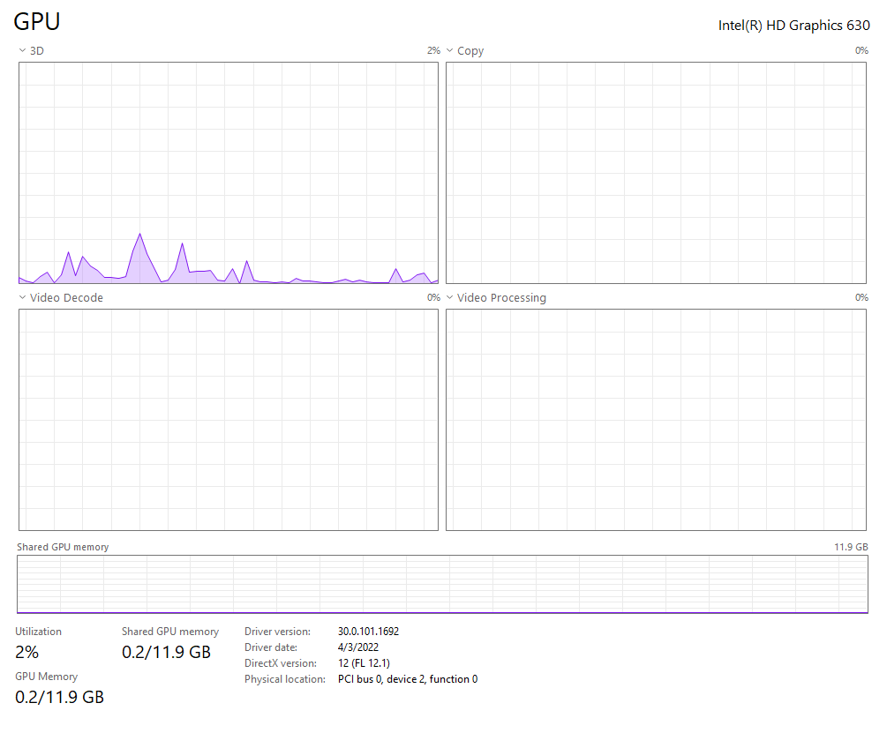
Task: Click the Shared GPU memory 0.2/11.9 GB value
Action: tap(166, 653)
